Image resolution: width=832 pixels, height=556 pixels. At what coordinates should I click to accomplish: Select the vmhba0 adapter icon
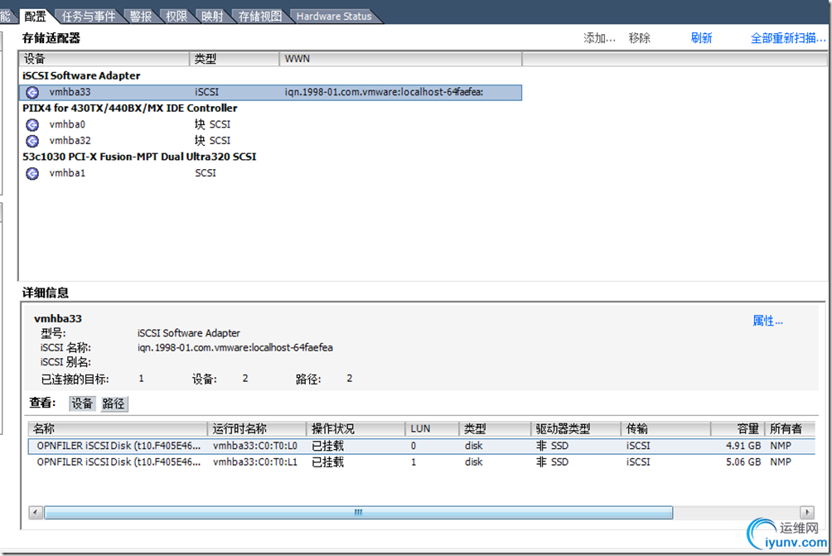[32, 124]
